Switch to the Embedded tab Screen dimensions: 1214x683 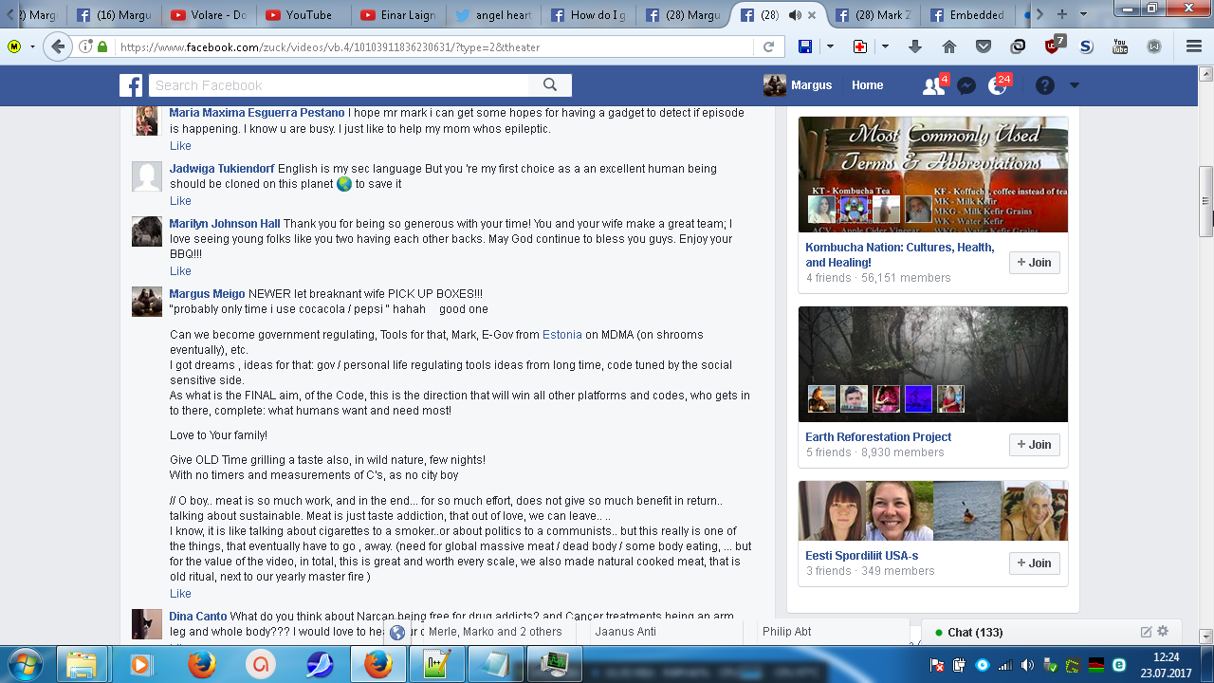(x=966, y=15)
